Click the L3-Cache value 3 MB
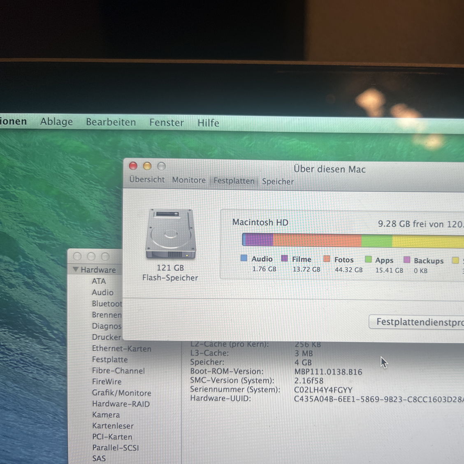 [303, 353]
